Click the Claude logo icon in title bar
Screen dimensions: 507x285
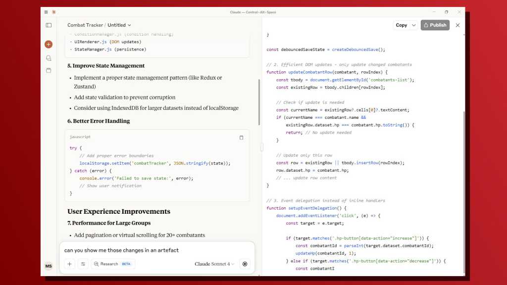tap(53, 12)
